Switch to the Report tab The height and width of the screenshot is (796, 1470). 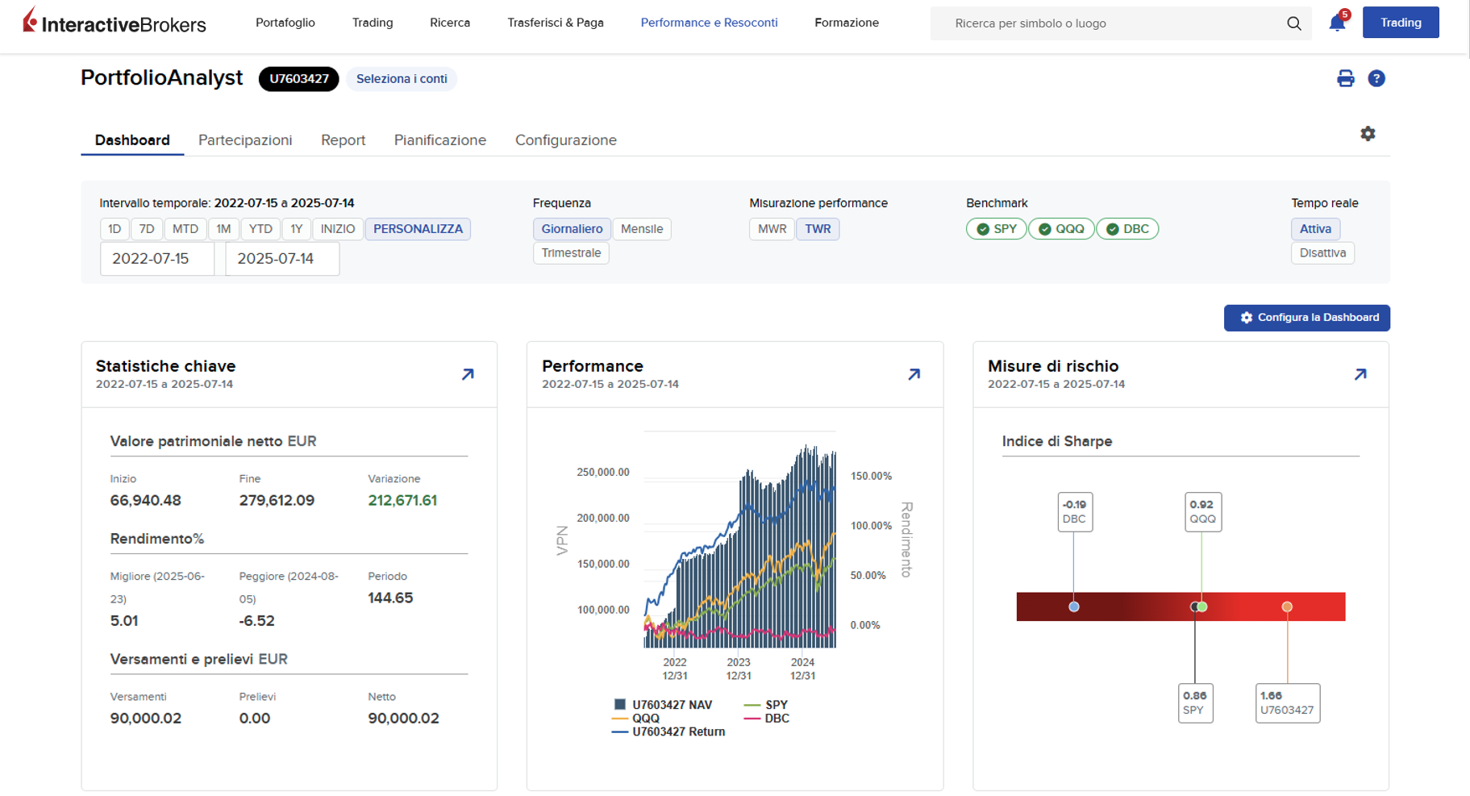tap(343, 140)
